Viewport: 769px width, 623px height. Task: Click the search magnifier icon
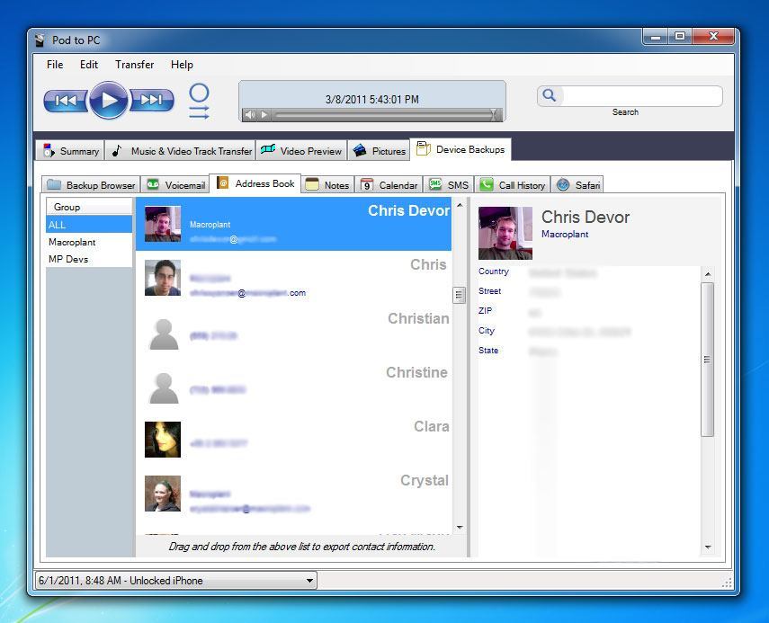(550, 95)
